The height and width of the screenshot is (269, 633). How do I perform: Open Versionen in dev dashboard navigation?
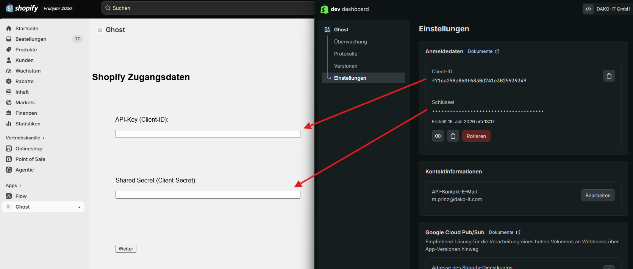click(x=345, y=66)
